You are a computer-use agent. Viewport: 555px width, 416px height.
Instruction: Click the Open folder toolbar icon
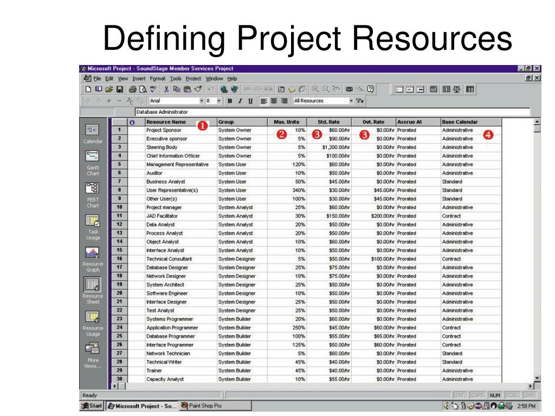click(109, 89)
